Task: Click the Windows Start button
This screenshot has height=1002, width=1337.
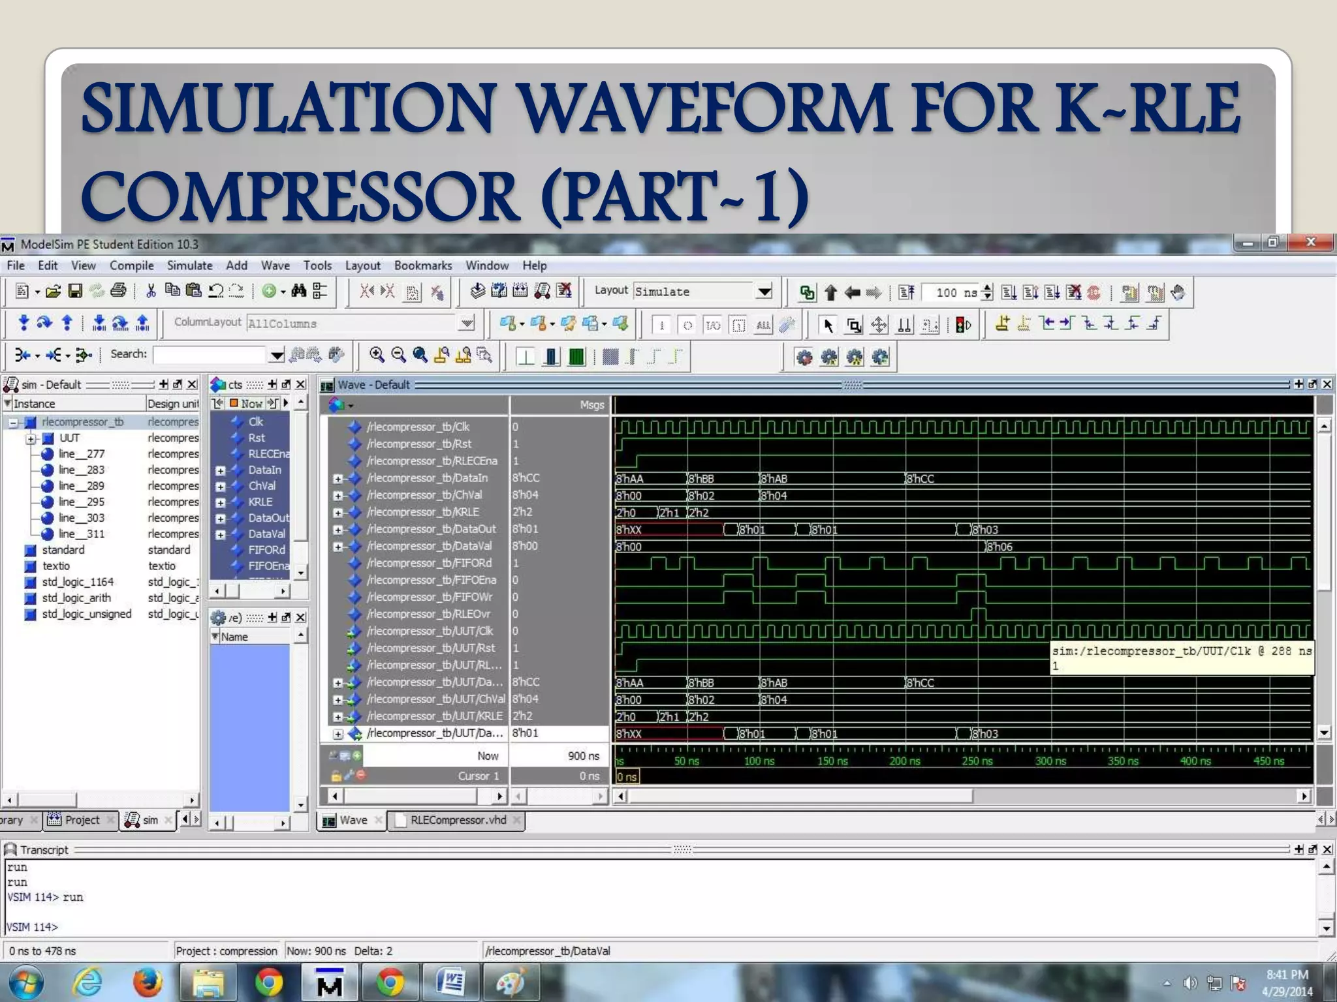Action: click(26, 982)
